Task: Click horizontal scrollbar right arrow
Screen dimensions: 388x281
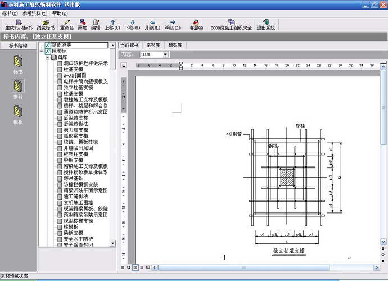Action: [x=377, y=268]
